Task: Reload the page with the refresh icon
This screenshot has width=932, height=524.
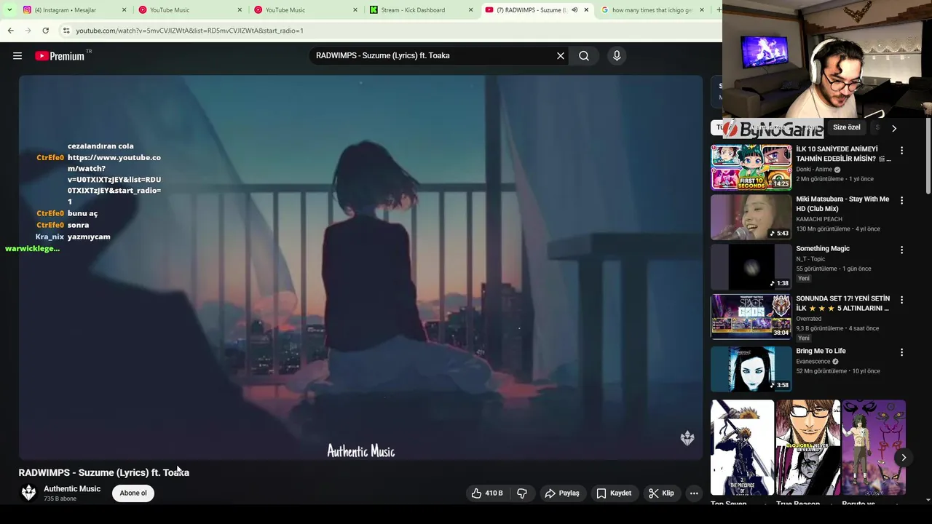Action: (45, 31)
